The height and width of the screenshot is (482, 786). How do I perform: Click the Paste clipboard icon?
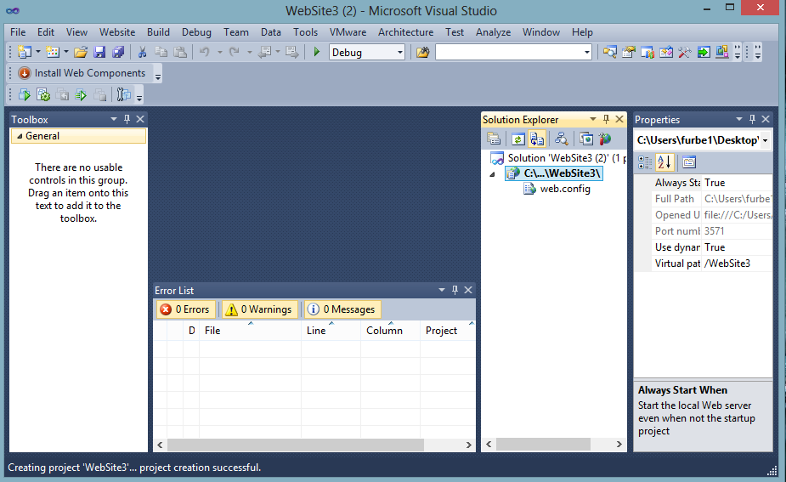point(180,52)
